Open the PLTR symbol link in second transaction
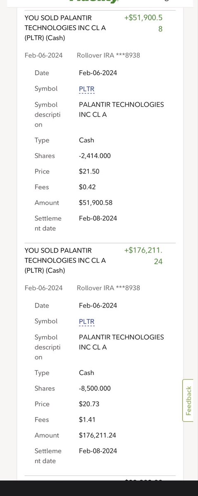Image resolution: width=198 pixels, height=496 pixels. click(87, 322)
